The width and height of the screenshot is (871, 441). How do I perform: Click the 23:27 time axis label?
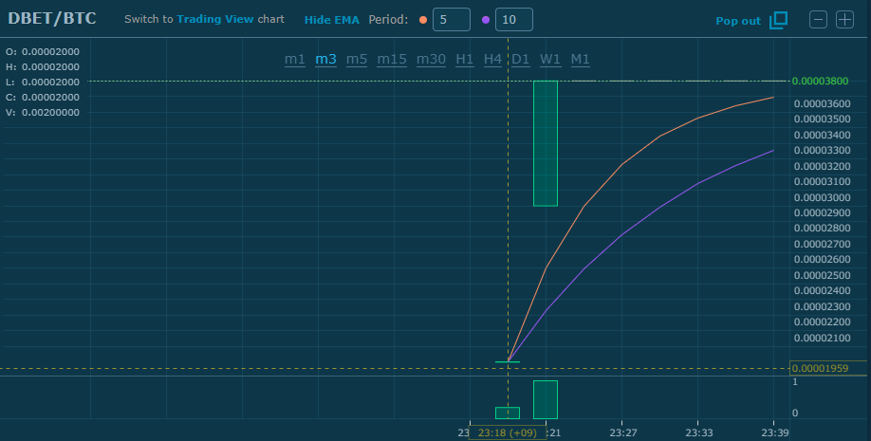(x=623, y=432)
